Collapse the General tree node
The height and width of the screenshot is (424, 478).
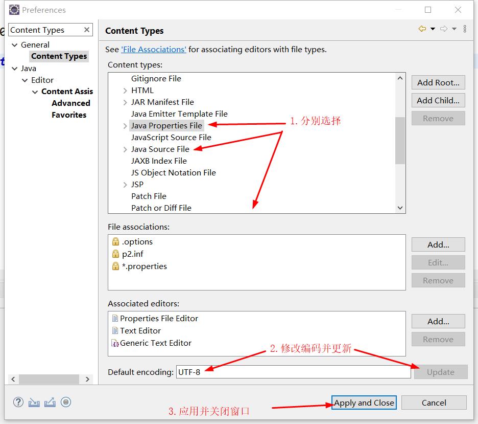[x=14, y=45]
